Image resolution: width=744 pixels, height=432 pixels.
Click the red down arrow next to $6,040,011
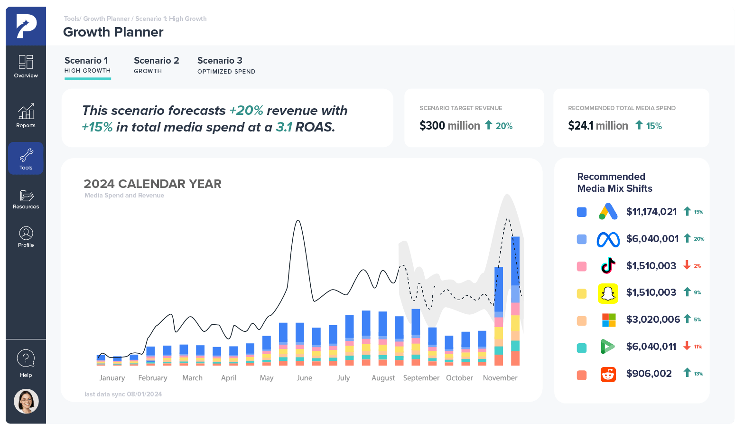pyautogui.click(x=687, y=346)
